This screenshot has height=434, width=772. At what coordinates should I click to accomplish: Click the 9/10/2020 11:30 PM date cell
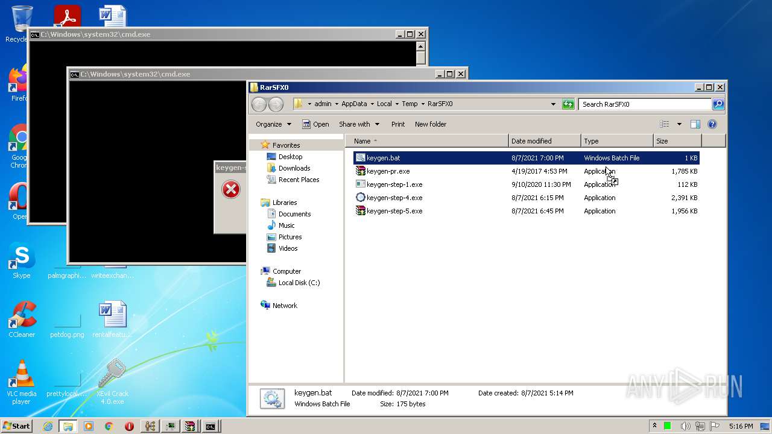pyautogui.click(x=541, y=184)
